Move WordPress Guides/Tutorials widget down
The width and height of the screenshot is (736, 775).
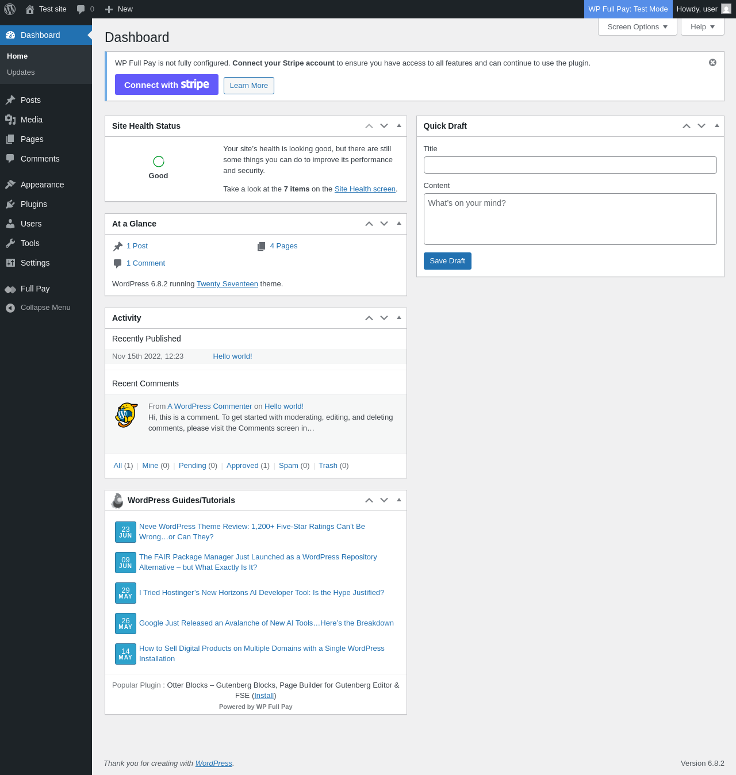[x=384, y=500]
